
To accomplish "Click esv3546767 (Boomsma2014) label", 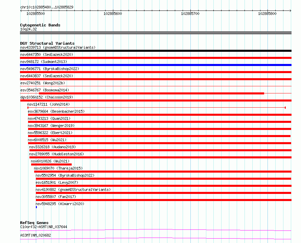I will (45, 90).
